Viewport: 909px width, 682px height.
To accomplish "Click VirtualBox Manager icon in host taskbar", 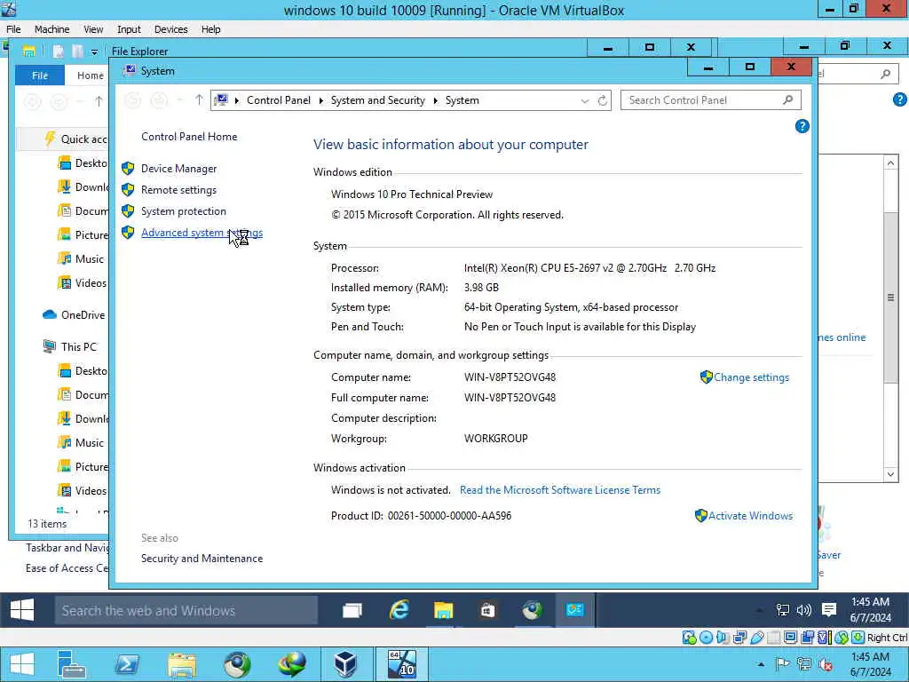I will click(x=345, y=664).
